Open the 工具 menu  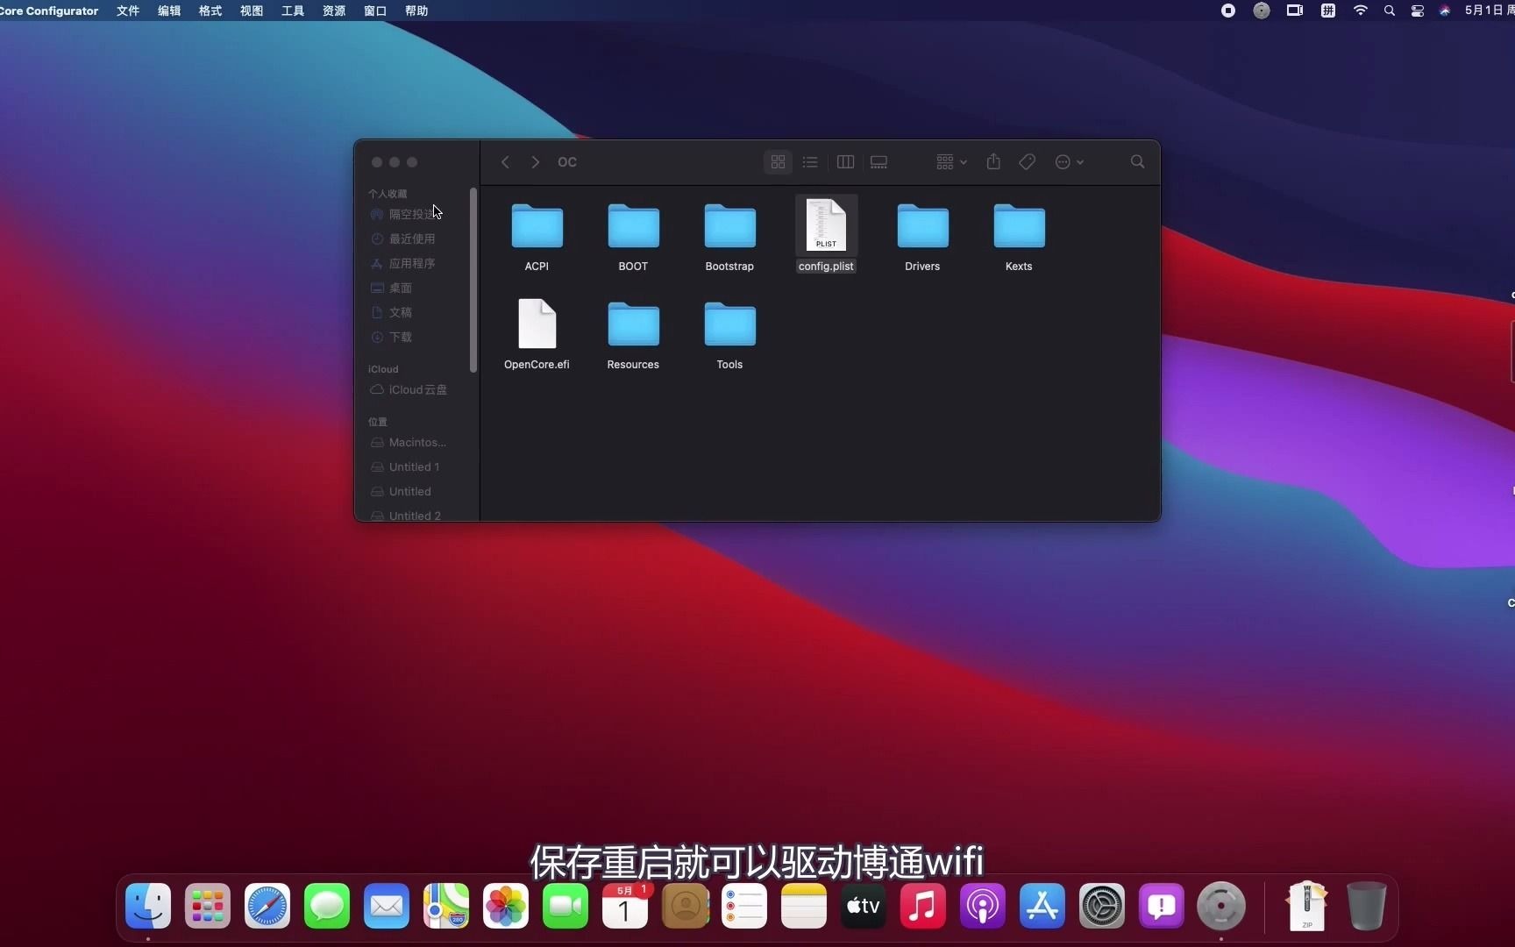pyautogui.click(x=291, y=11)
